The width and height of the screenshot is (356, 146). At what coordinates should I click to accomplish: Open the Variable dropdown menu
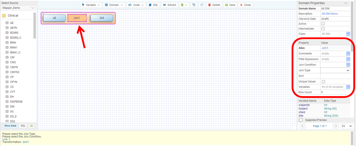(91, 5)
